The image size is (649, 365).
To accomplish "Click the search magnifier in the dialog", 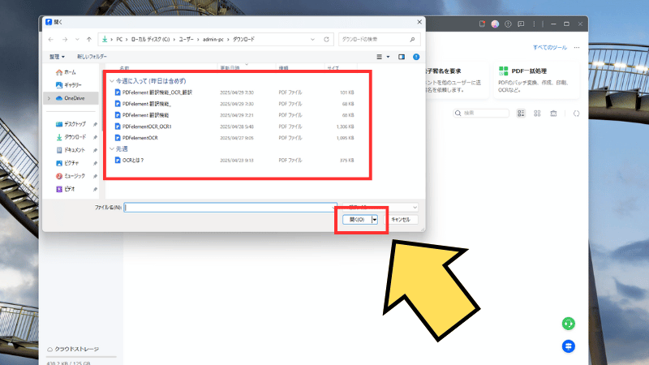I will (x=412, y=39).
